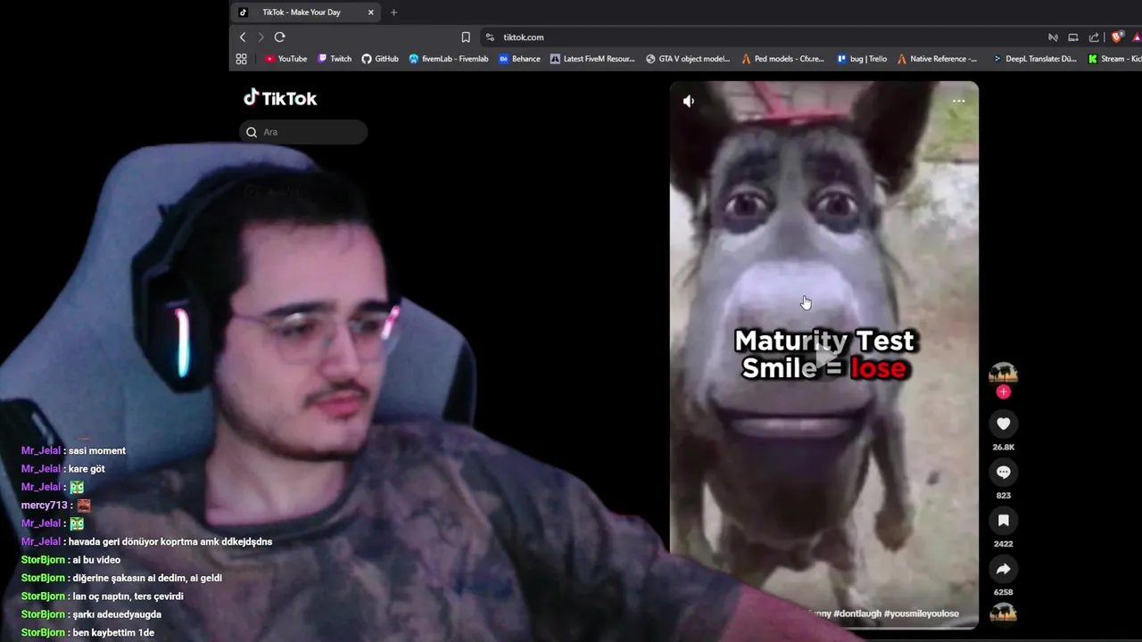The width and height of the screenshot is (1142, 642).
Task: Open the spinning music disc at the bottom
Action: [x=1004, y=613]
